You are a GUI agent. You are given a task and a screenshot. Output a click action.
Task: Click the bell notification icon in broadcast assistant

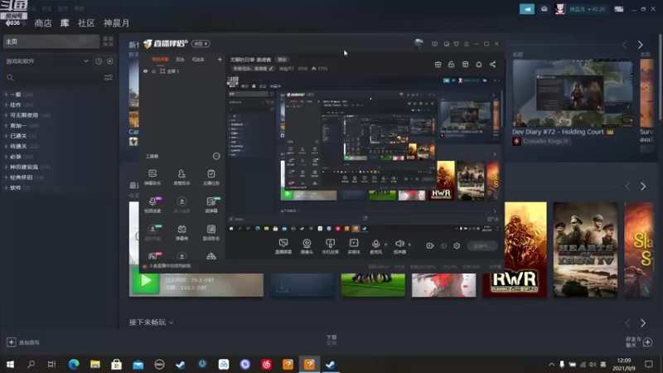point(479,65)
